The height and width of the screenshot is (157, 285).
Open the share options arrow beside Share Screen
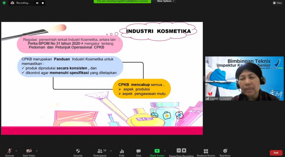165,151
